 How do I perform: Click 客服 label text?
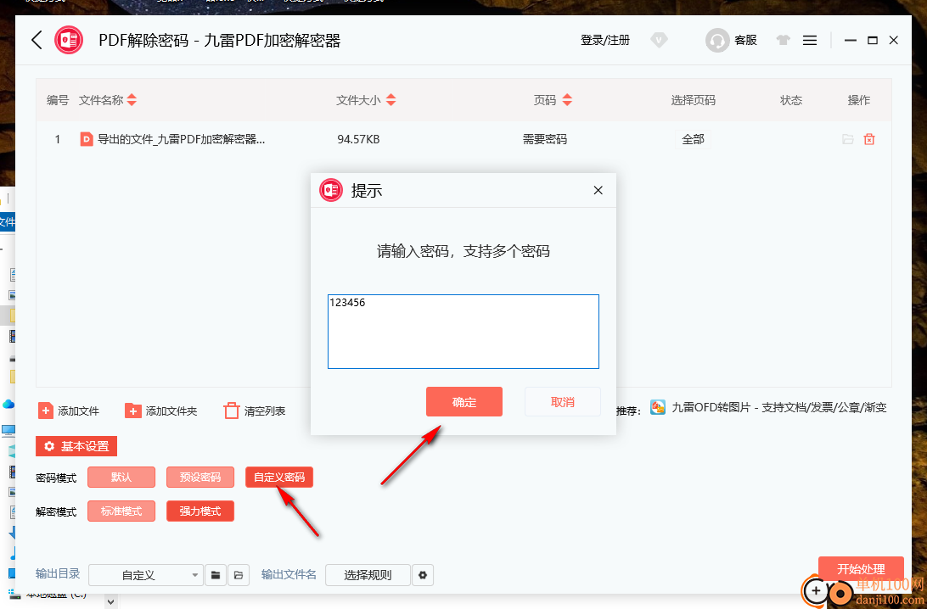tap(745, 40)
